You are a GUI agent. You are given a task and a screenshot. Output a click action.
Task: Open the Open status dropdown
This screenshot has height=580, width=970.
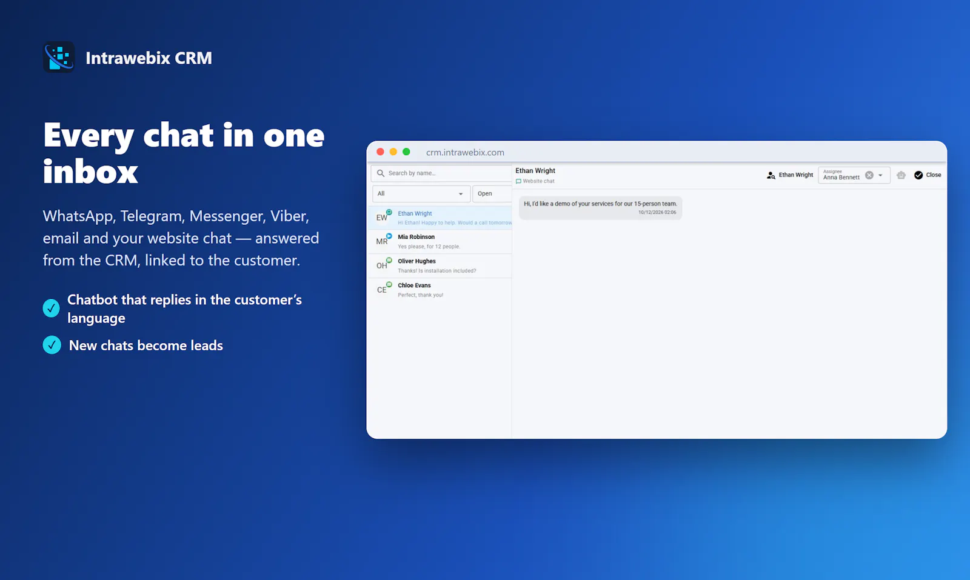point(492,194)
